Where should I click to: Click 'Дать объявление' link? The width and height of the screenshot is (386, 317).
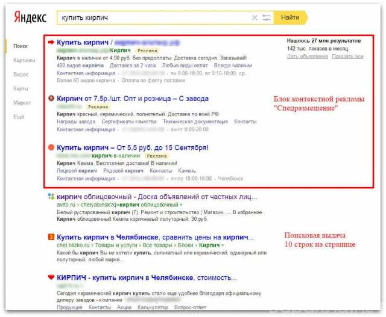(x=308, y=57)
